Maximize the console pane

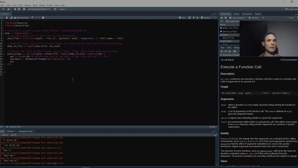pyautogui.click(x=215, y=132)
